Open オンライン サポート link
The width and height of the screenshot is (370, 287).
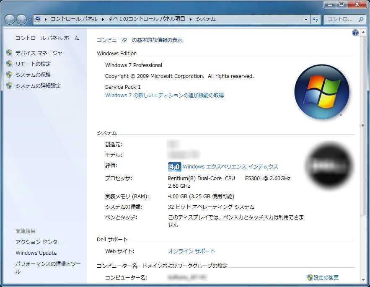(191, 251)
